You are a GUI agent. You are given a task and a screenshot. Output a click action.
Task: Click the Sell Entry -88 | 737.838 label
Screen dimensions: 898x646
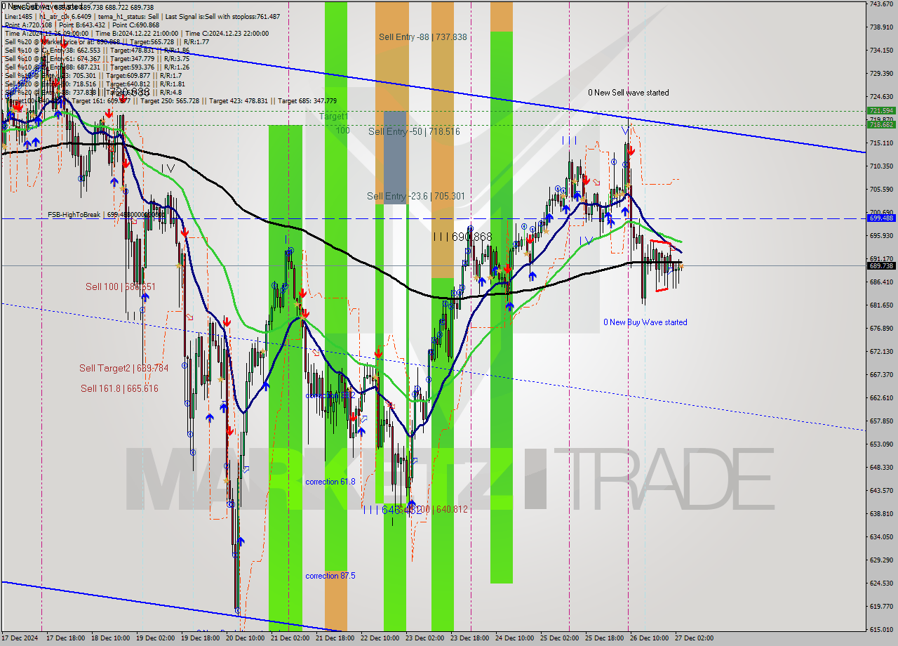pyautogui.click(x=422, y=37)
